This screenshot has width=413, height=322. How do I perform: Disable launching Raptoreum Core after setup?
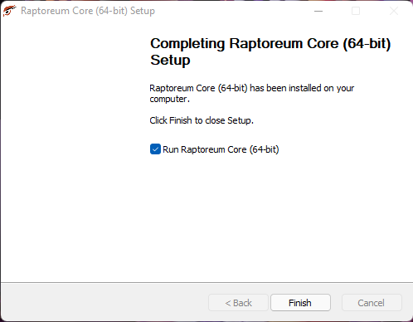[155, 149]
